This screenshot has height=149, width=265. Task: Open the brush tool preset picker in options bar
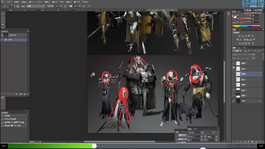click(5, 6)
